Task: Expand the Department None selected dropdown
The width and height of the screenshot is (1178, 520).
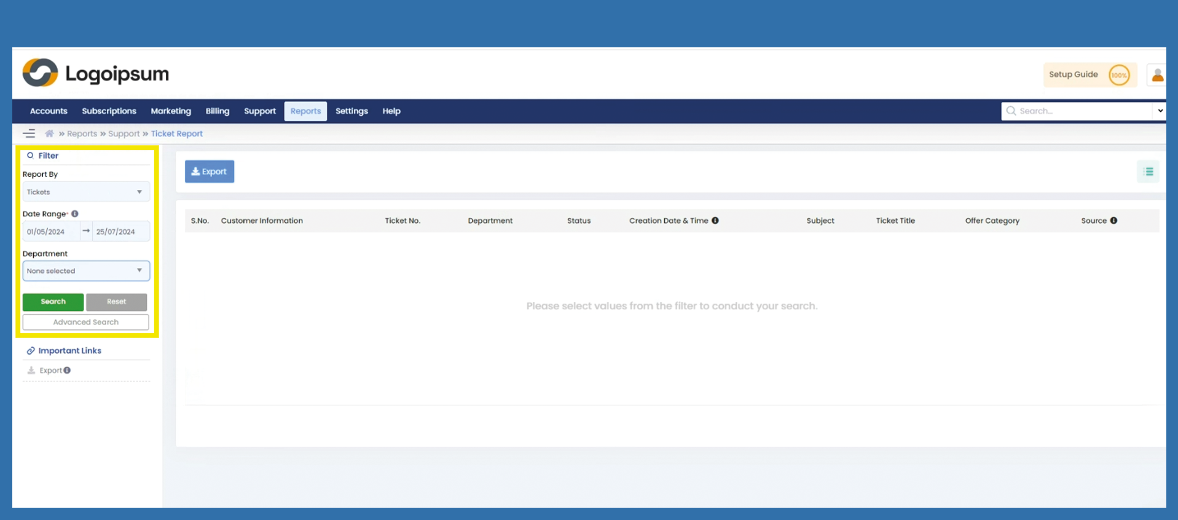Action: 86,271
